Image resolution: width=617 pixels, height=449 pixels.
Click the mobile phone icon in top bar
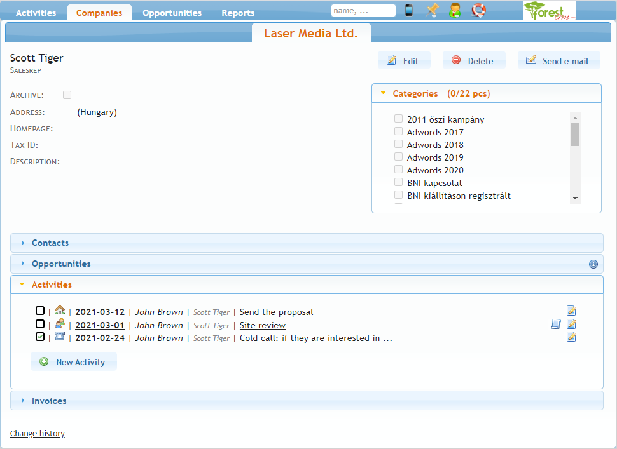(x=409, y=10)
